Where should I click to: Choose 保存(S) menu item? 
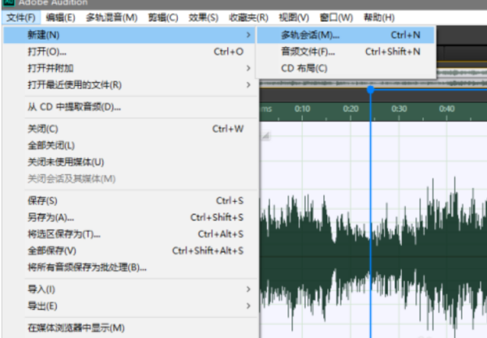tap(130, 201)
